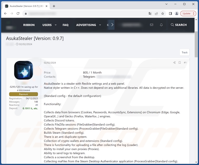Expand the ADVERTISING dropdown arrow
Viewport: 199px width, 165px height.
(100, 25)
